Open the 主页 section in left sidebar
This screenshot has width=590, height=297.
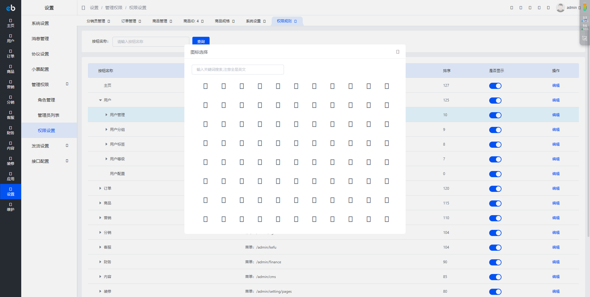click(10, 23)
